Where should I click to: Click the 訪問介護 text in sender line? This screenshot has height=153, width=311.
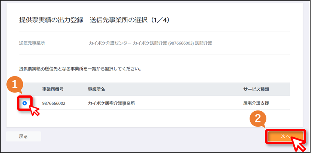203,43
